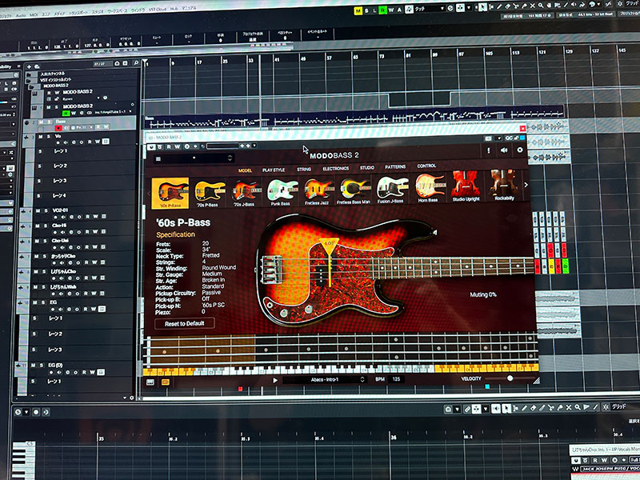This screenshot has width=640, height=480.
Task: Toggle record enable on the Bass track
Action: coord(58,128)
